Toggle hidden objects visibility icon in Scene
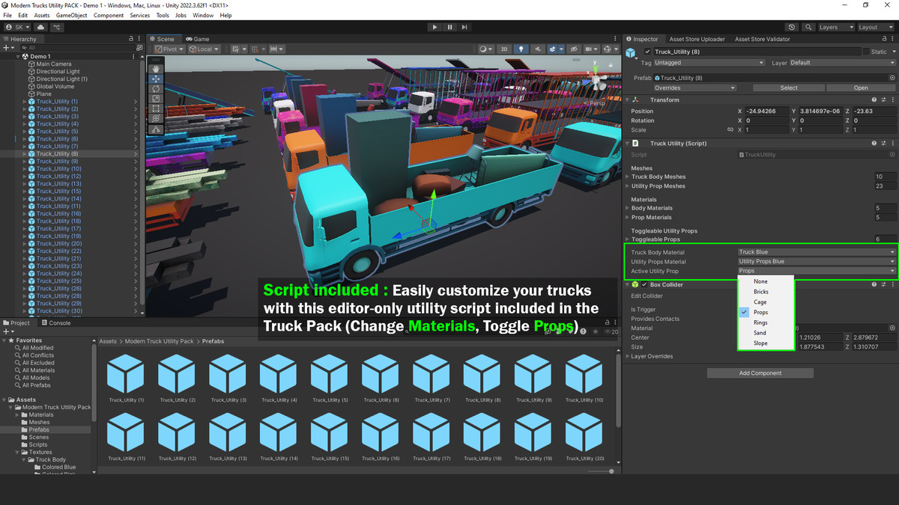This screenshot has width=899, height=505. pos(574,49)
